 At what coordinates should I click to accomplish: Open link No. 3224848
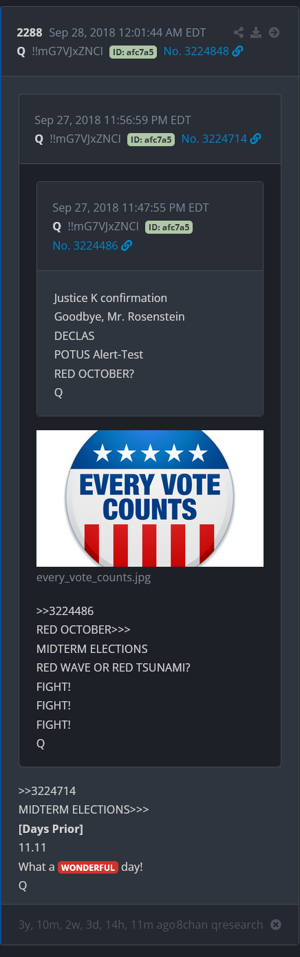[x=196, y=51]
